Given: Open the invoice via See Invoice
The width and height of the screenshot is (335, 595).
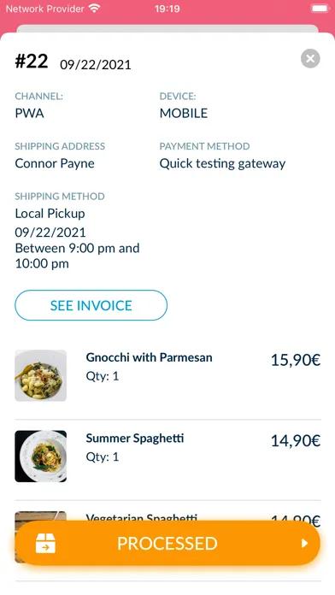Looking at the screenshot, I should [x=91, y=305].
